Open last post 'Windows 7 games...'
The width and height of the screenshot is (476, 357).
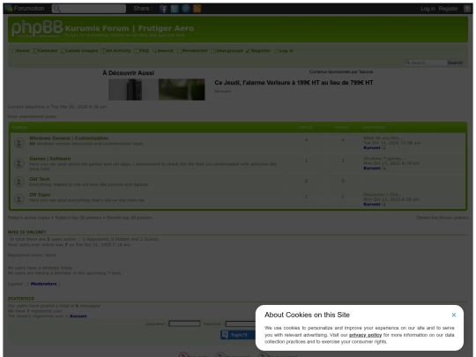point(383,159)
